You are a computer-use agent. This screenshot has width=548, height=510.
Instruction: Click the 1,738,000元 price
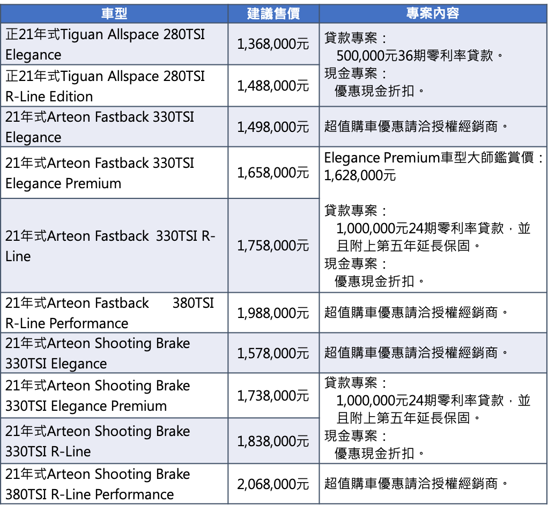click(x=273, y=396)
